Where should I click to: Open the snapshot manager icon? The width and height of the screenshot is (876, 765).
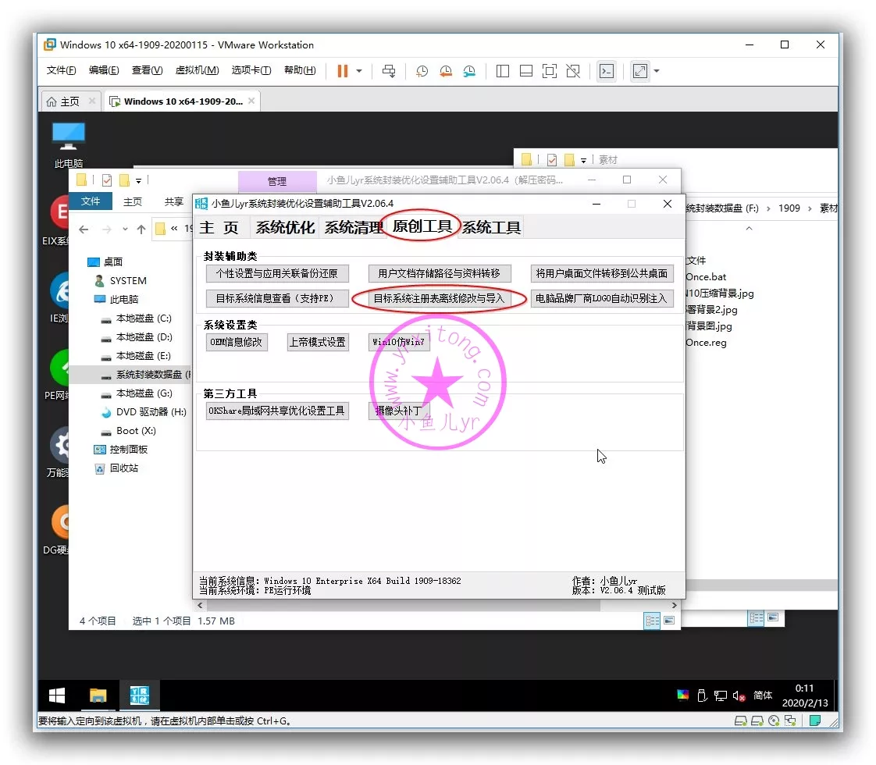point(469,71)
